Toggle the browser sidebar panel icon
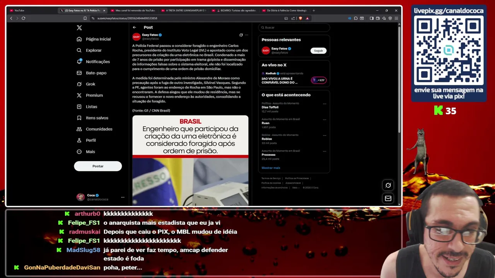Viewport: 495px width, 278px height. [x=372, y=18]
